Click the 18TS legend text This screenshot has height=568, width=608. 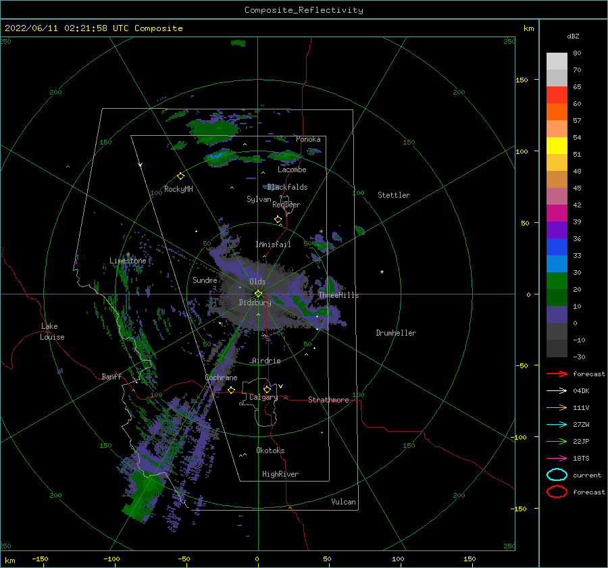(581, 459)
